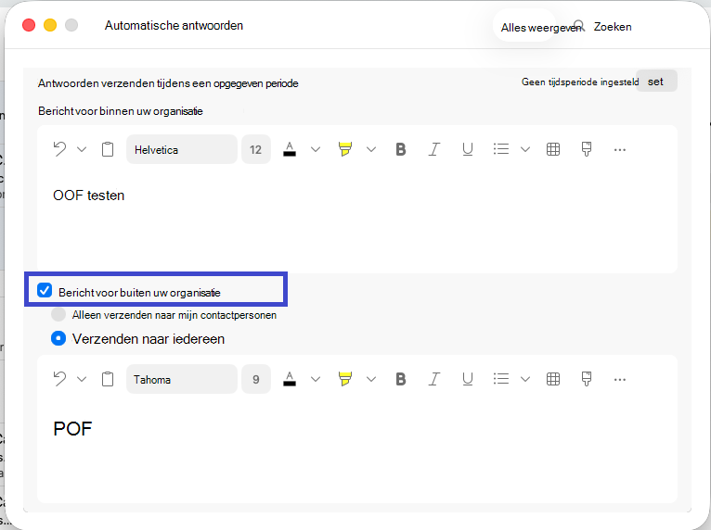Image resolution: width=711 pixels, height=530 pixels.
Task: Click the Zoeken search field
Action: [x=613, y=27]
